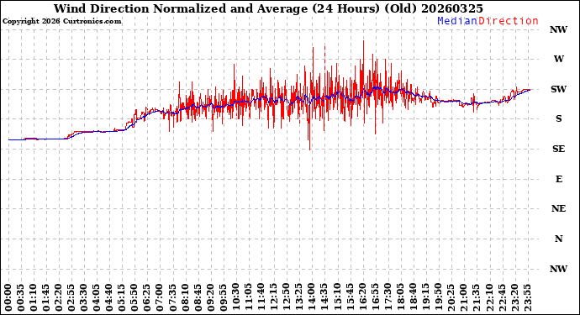This screenshot has height=315, width=580.
Task: Click the 18:40 time label
Action: pyautogui.click(x=414, y=297)
